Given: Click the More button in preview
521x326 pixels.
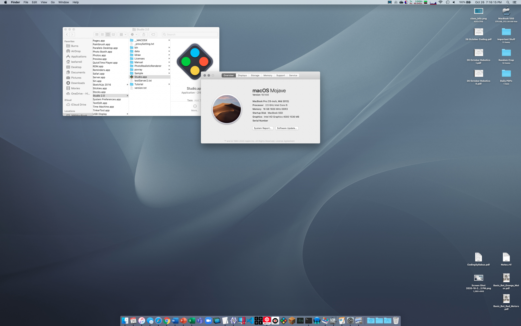Looking at the screenshot, I should (x=195, y=108).
